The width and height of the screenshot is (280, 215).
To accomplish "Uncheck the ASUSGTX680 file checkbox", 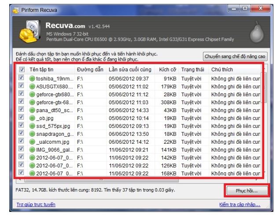I will point(21,85).
